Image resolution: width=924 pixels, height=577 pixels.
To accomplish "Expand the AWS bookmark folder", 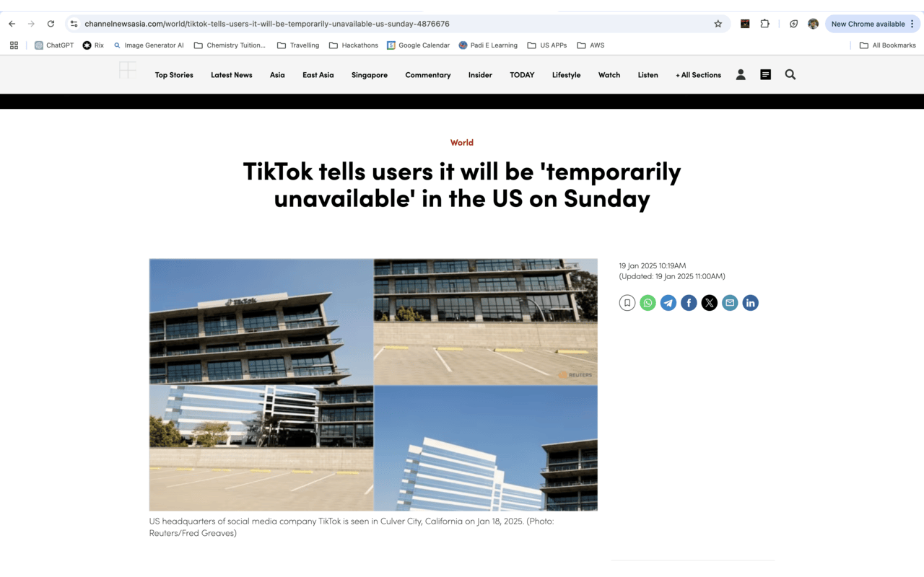I will point(590,45).
